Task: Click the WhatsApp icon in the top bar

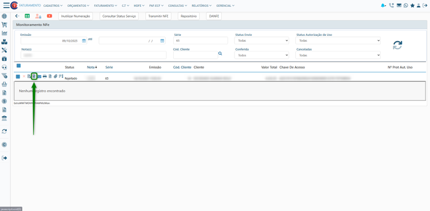Action: (x=406, y=6)
